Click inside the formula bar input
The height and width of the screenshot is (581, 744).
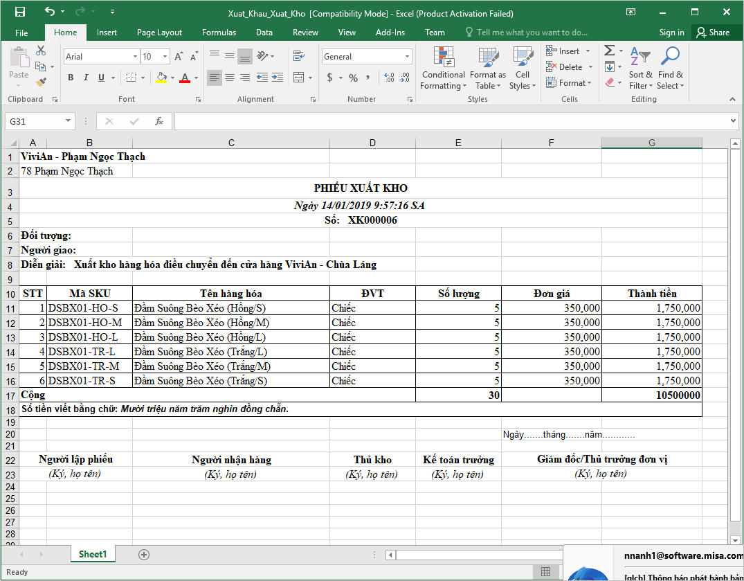(450, 121)
